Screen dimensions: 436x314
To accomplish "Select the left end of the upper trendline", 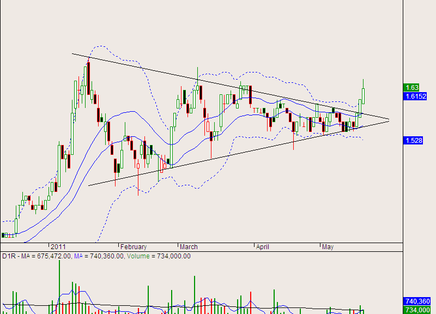I will click(72, 53).
